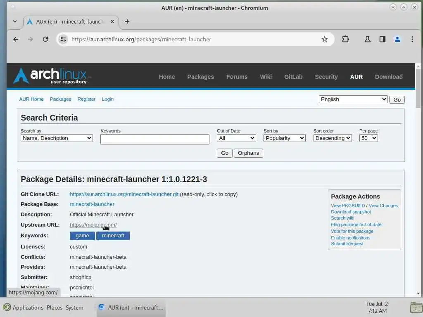Viewport: 423px width, 317px height.
Task: Expand the English language dropdown
Action: pos(353,99)
